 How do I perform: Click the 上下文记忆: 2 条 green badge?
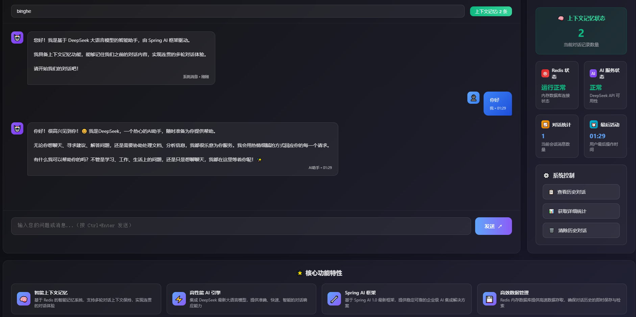tap(491, 11)
